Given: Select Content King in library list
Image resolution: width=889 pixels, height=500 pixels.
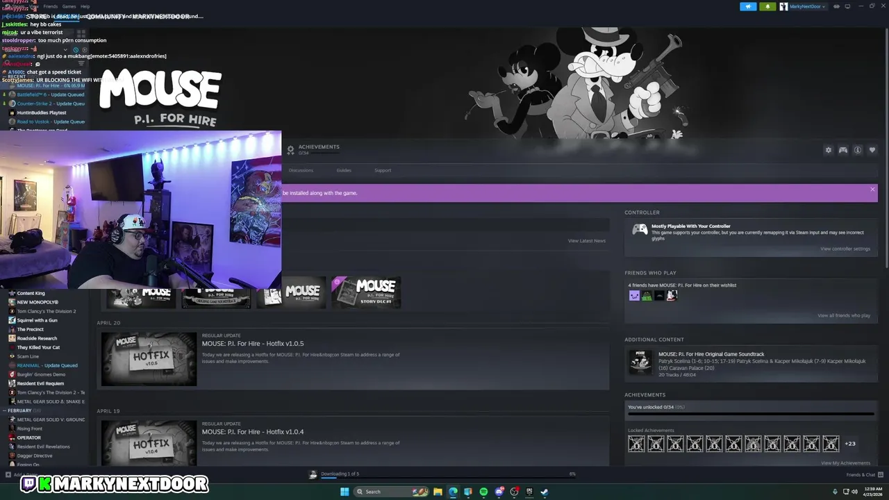Looking at the screenshot, I should [31, 293].
